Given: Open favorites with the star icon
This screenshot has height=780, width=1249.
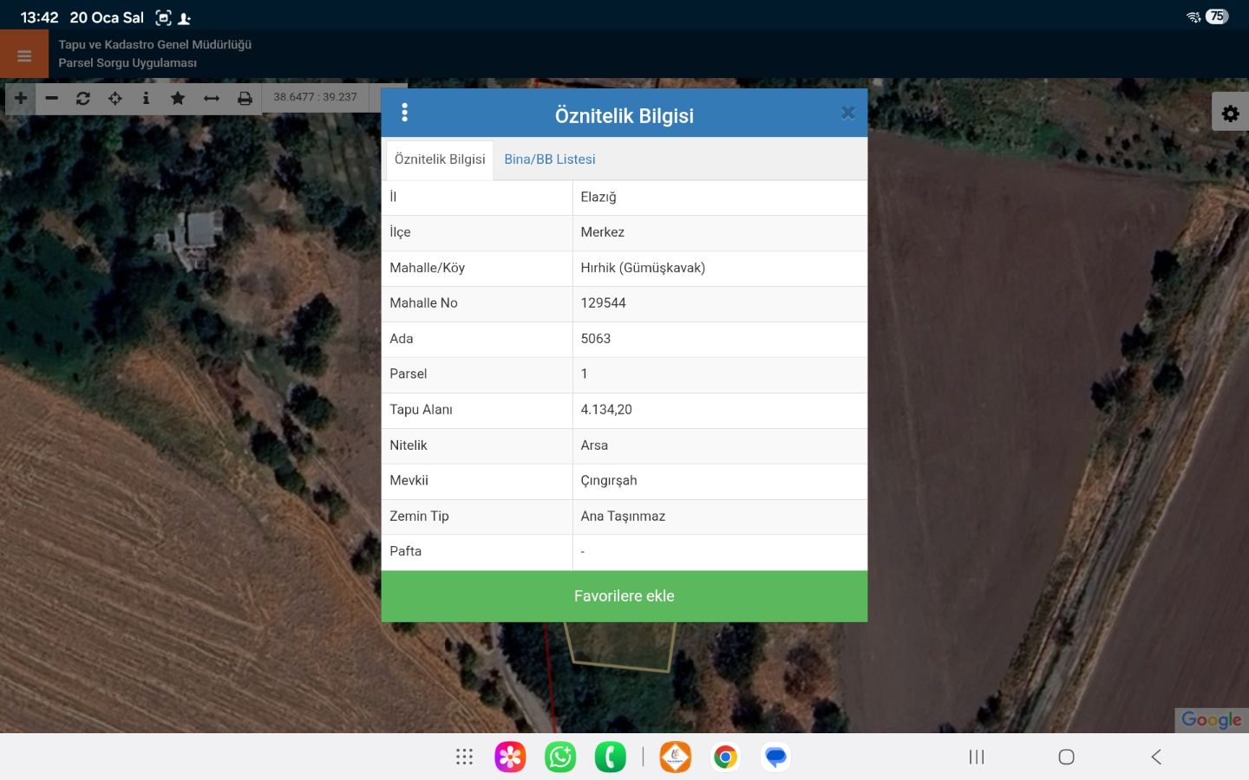Looking at the screenshot, I should (x=178, y=98).
